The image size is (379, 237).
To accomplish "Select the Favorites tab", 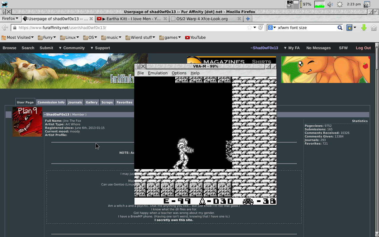I will coord(124,102).
